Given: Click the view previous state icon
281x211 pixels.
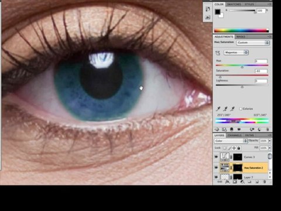Looking at the screenshot, I should [252, 130].
